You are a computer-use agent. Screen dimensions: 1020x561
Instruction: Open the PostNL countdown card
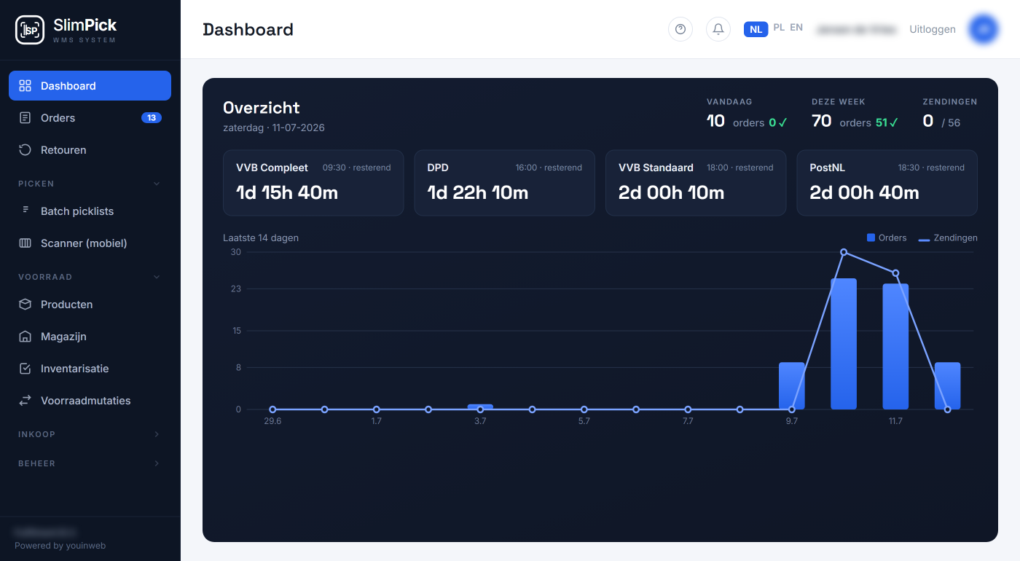pyautogui.click(x=887, y=183)
